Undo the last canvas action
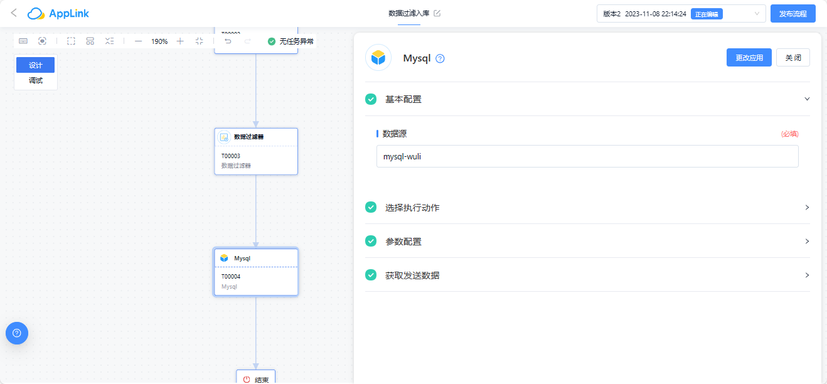This screenshot has height=384, width=827. pyautogui.click(x=228, y=41)
